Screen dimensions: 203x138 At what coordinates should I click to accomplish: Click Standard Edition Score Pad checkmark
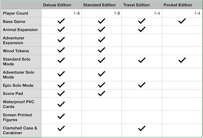click(102, 93)
